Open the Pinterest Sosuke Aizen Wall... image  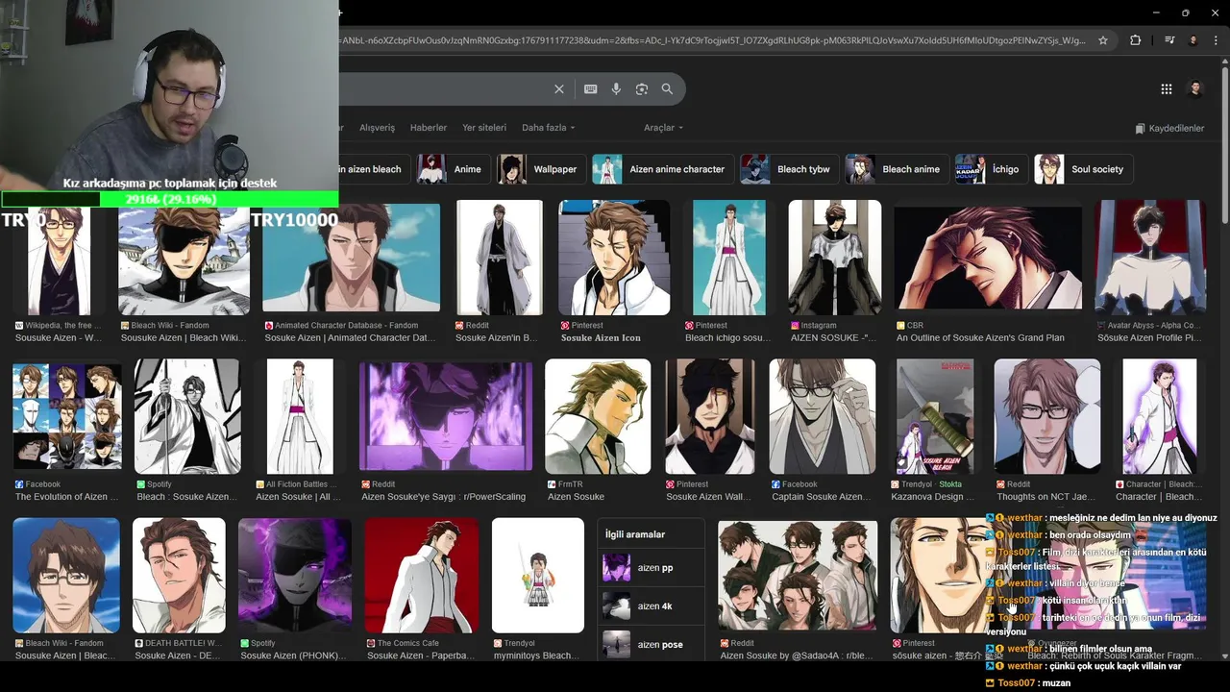pos(710,416)
